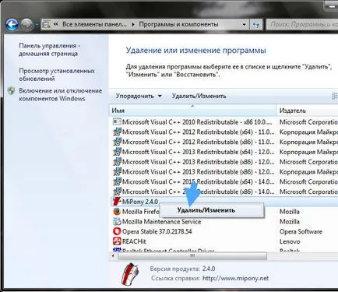Click 'Версия продукта: 2.4.0' text in details pane

tap(182, 269)
